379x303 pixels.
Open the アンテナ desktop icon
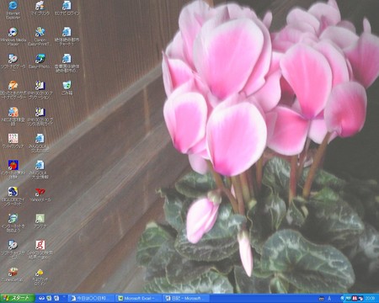pos(40,221)
